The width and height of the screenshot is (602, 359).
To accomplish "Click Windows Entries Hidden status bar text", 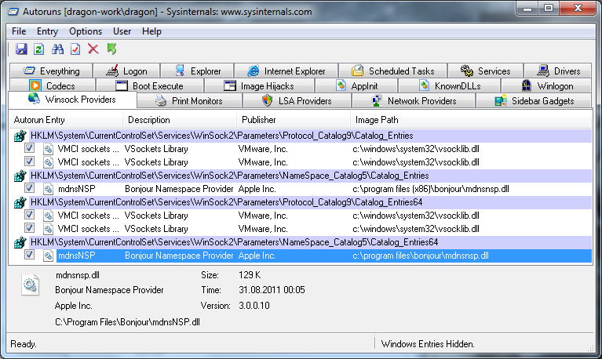I will click(x=428, y=344).
